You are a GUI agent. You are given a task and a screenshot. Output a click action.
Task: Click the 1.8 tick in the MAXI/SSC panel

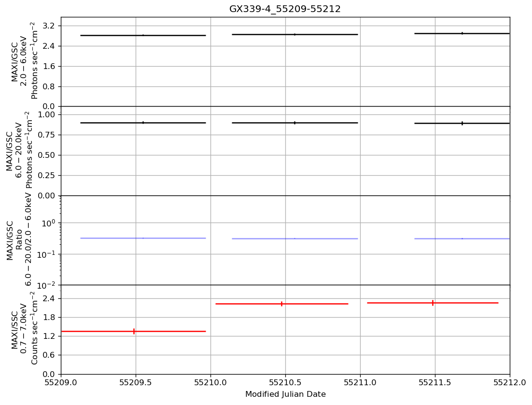[50, 318]
